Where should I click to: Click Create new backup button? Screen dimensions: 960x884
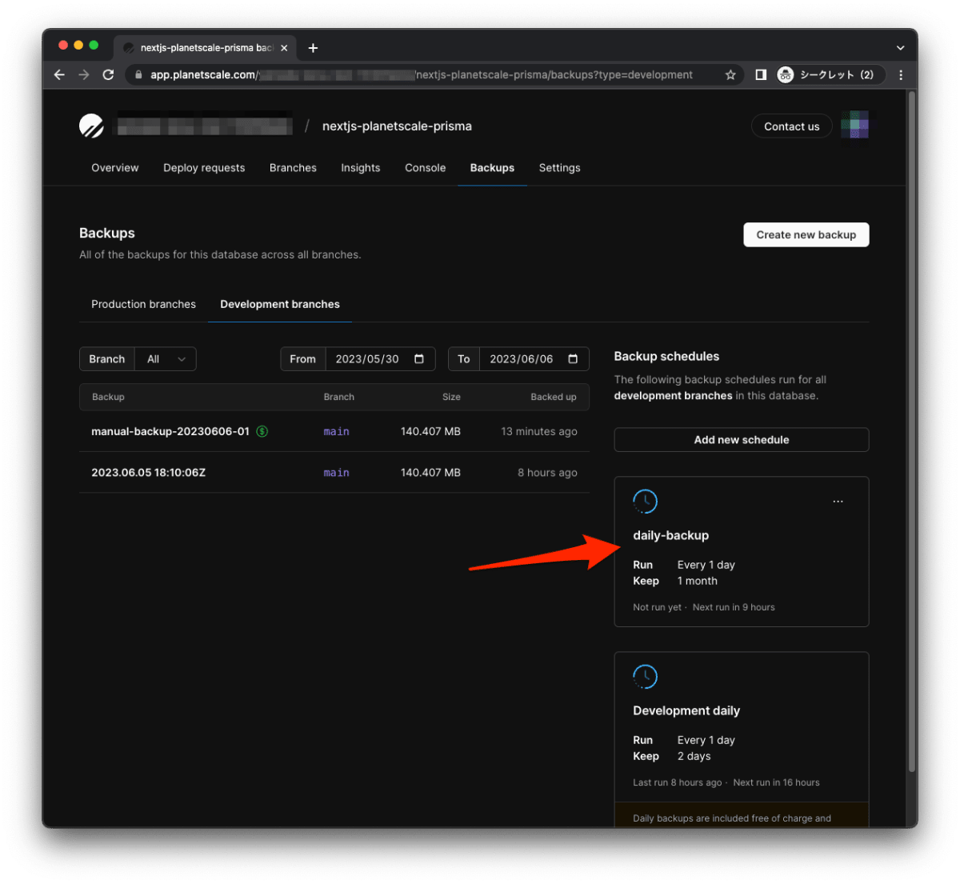(x=806, y=234)
